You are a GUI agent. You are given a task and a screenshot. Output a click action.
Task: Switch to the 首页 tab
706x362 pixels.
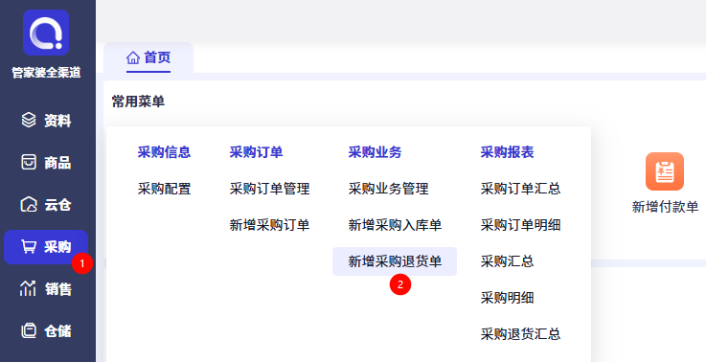[x=148, y=57]
